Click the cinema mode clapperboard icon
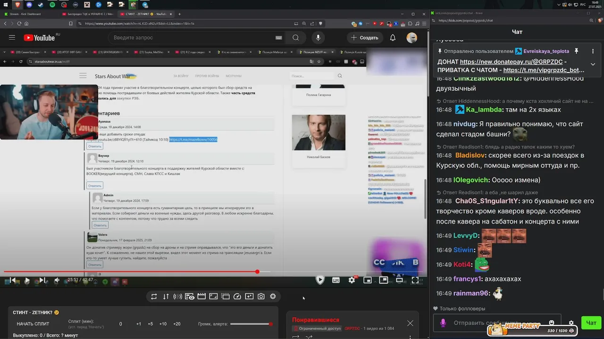604x339 pixels. 201,297
